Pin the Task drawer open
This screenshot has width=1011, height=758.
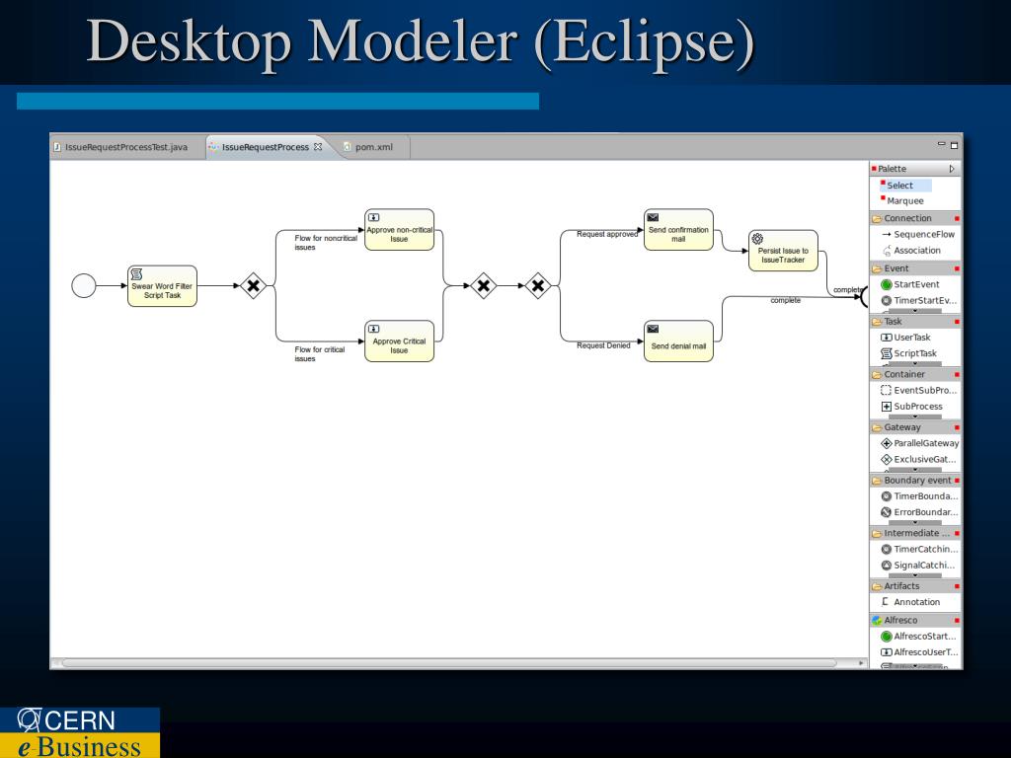point(957,321)
